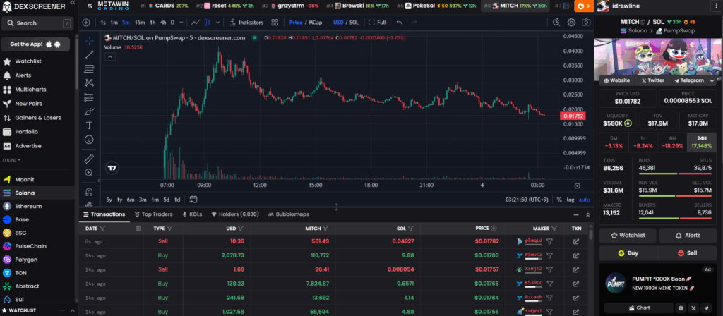Open transaction link for 10.36 USD sell
This screenshot has height=316, width=723.
tap(576, 241)
